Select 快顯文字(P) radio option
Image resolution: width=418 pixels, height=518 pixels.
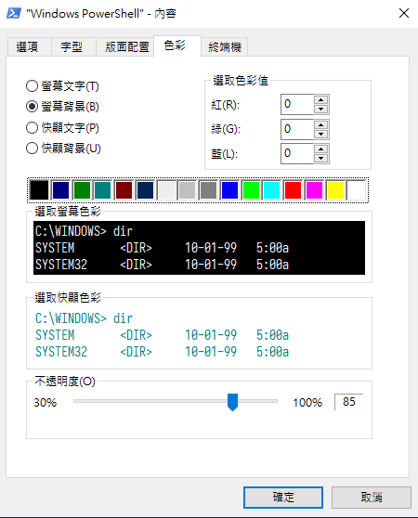tap(62, 127)
